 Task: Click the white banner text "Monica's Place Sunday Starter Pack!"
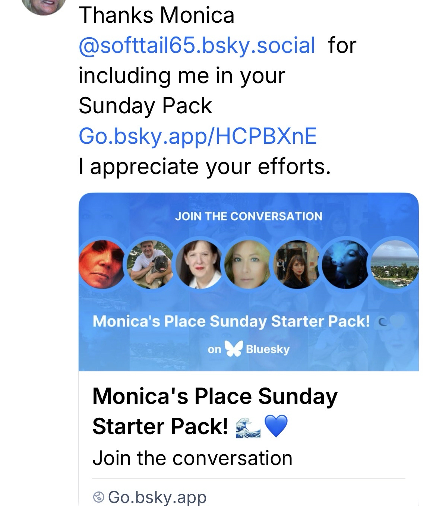(231, 321)
